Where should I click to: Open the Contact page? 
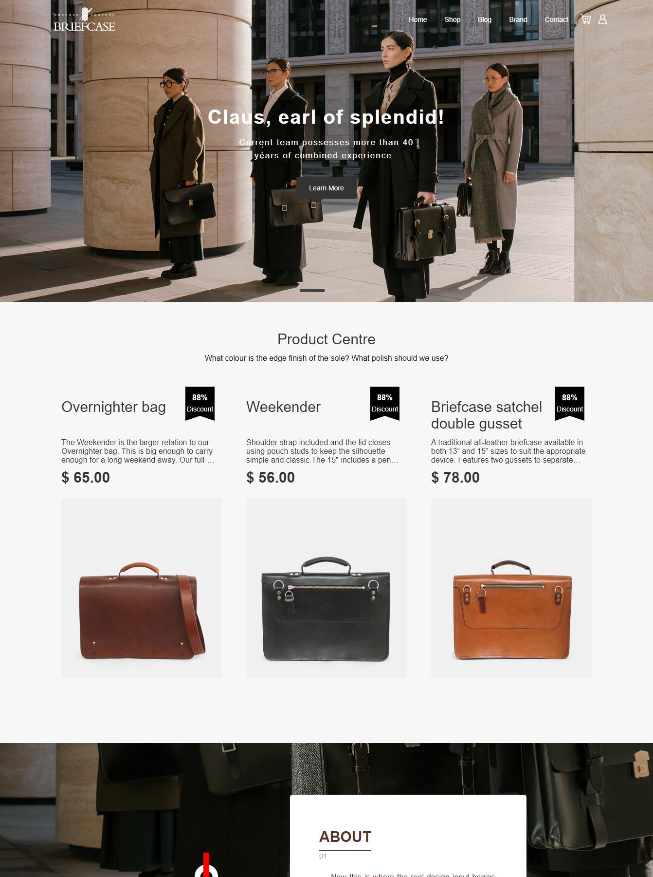pyautogui.click(x=557, y=19)
